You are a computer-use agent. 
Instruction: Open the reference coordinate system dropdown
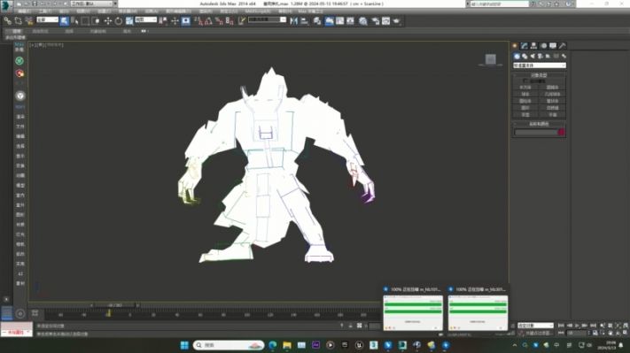pyautogui.click(x=146, y=19)
